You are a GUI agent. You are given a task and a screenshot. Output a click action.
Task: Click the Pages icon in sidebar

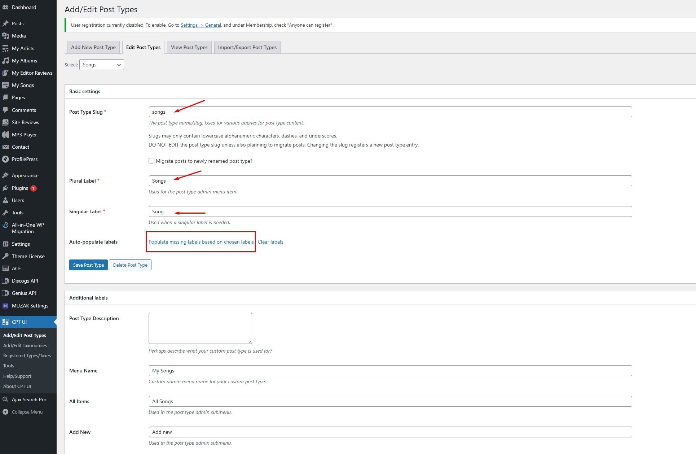click(x=5, y=97)
